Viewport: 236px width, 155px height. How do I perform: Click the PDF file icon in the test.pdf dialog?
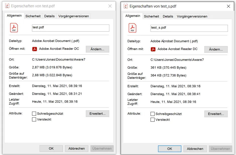point(14,28)
